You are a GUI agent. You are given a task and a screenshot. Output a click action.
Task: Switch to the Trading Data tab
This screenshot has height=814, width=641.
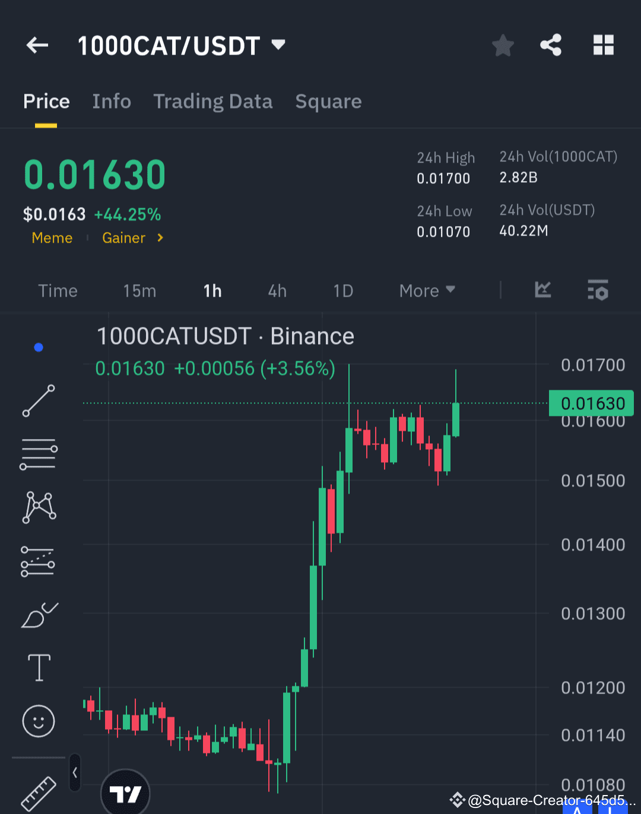(x=213, y=101)
